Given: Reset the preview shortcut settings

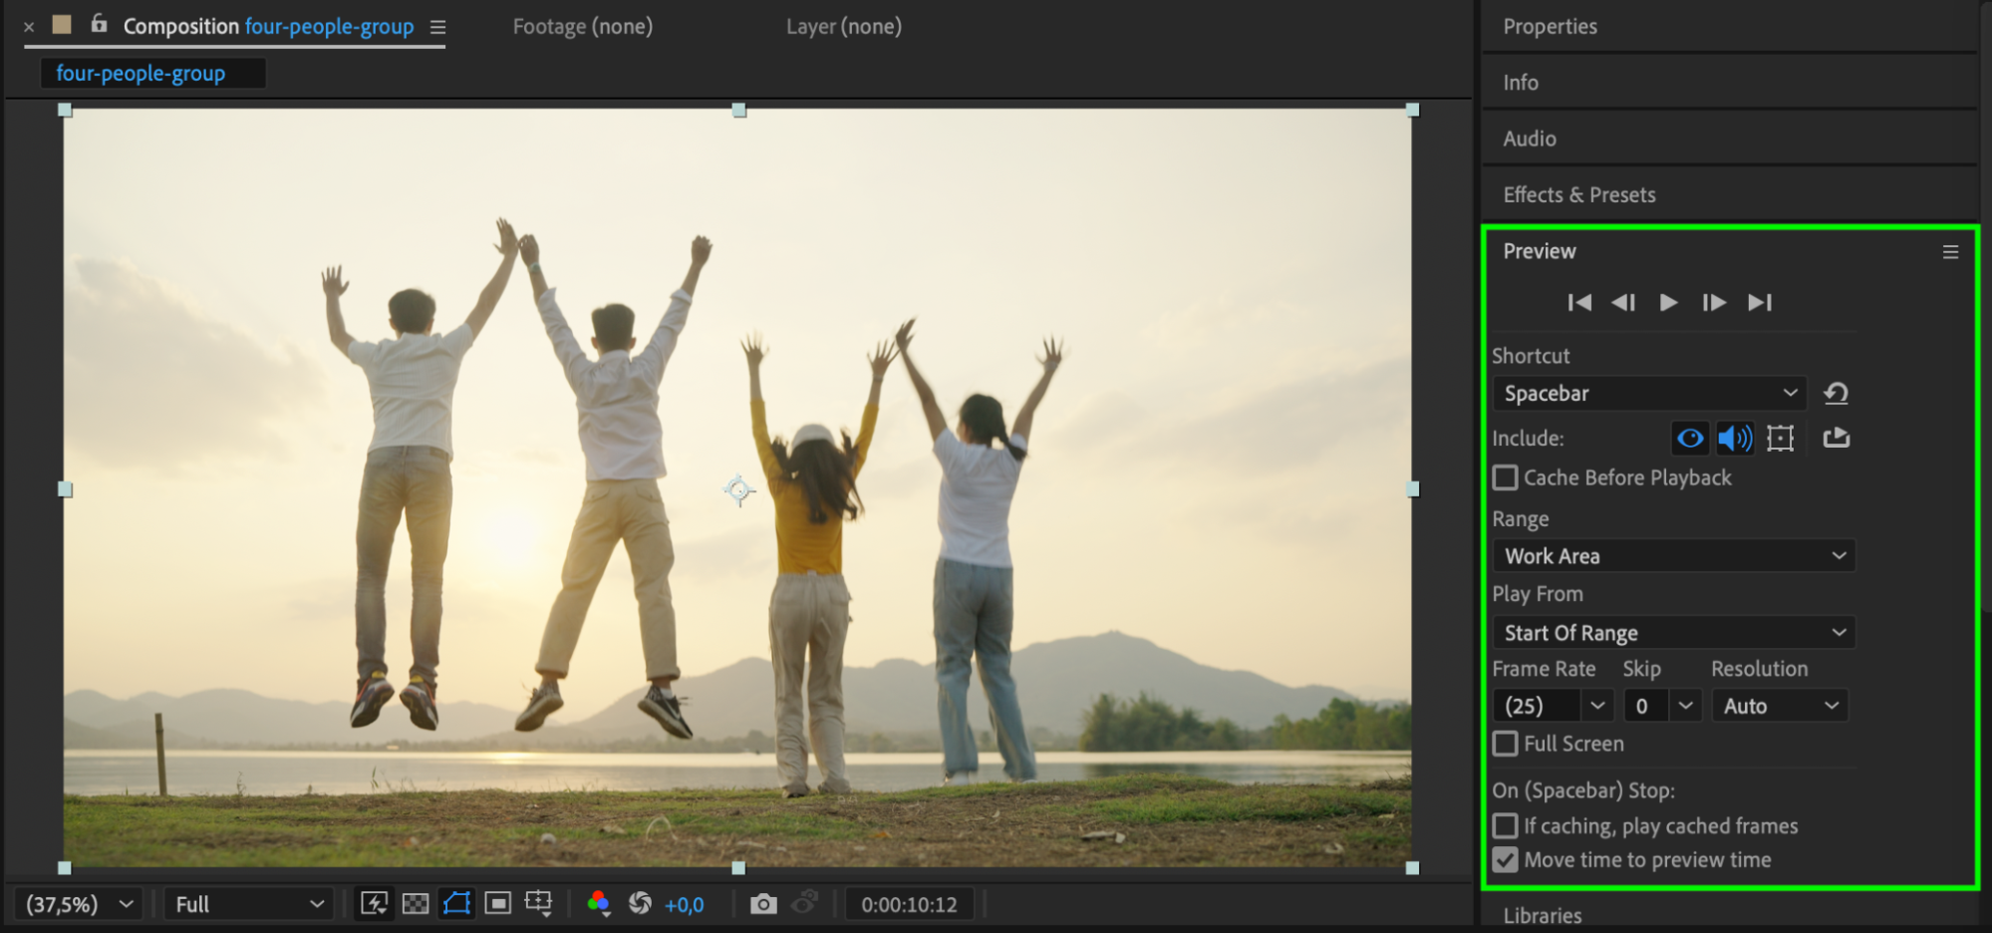Looking at the screenshot, I should click(x=1836, y=394).
